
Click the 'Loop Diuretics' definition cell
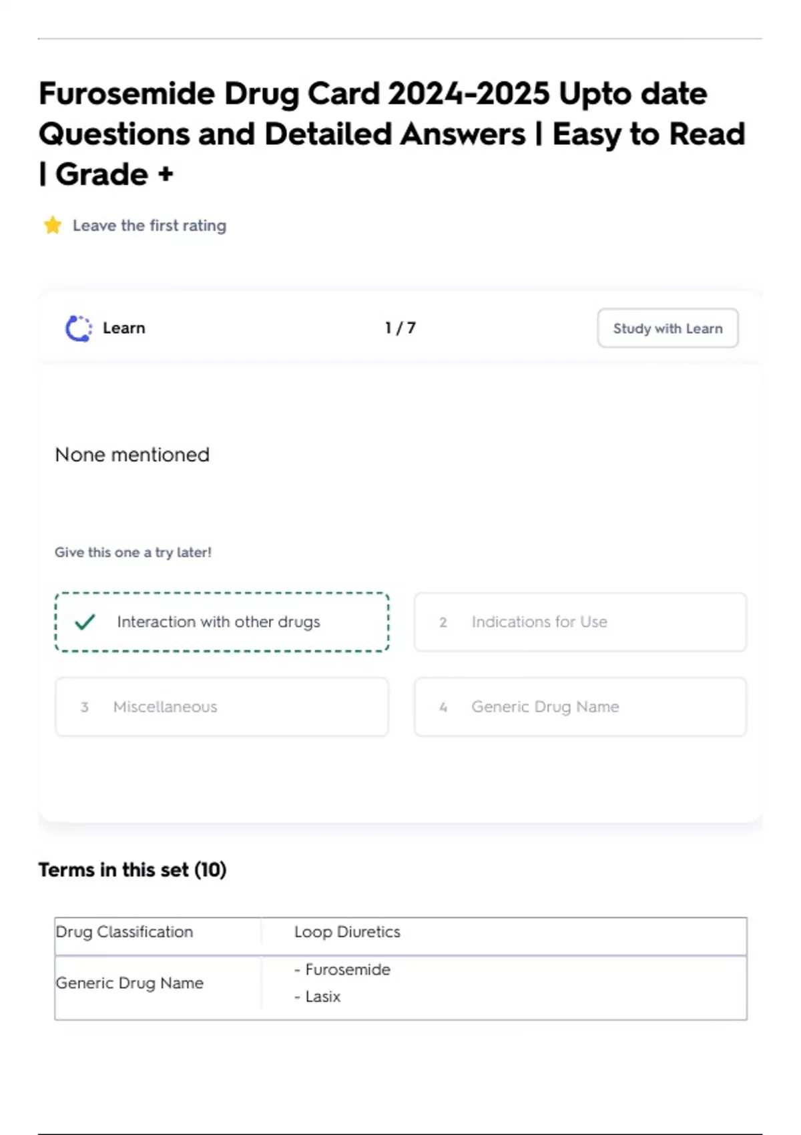(347, 932)
